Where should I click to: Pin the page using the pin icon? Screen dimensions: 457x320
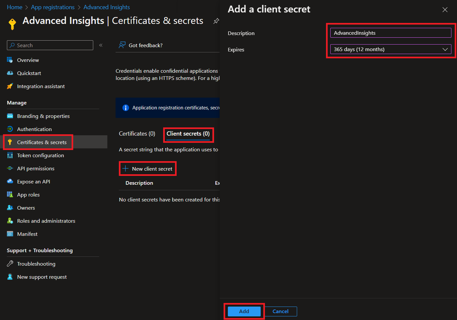[216, 21]
